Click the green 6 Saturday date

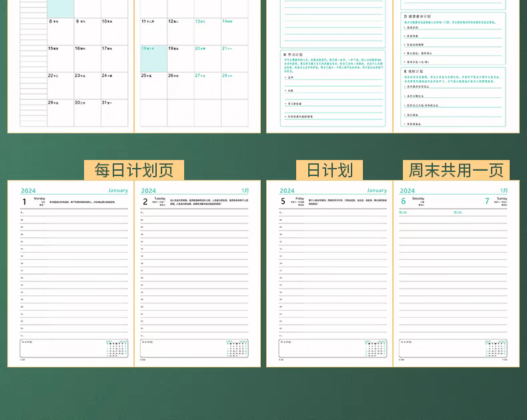click(x=404, y=201)
